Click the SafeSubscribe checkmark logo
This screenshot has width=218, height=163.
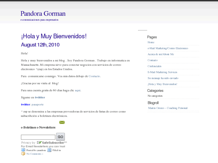39,142
